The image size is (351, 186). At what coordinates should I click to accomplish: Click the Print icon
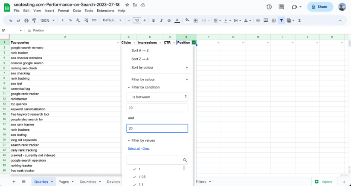pos(26,20)
